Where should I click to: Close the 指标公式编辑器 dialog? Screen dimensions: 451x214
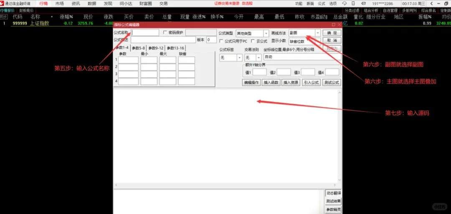coord(339,25)
